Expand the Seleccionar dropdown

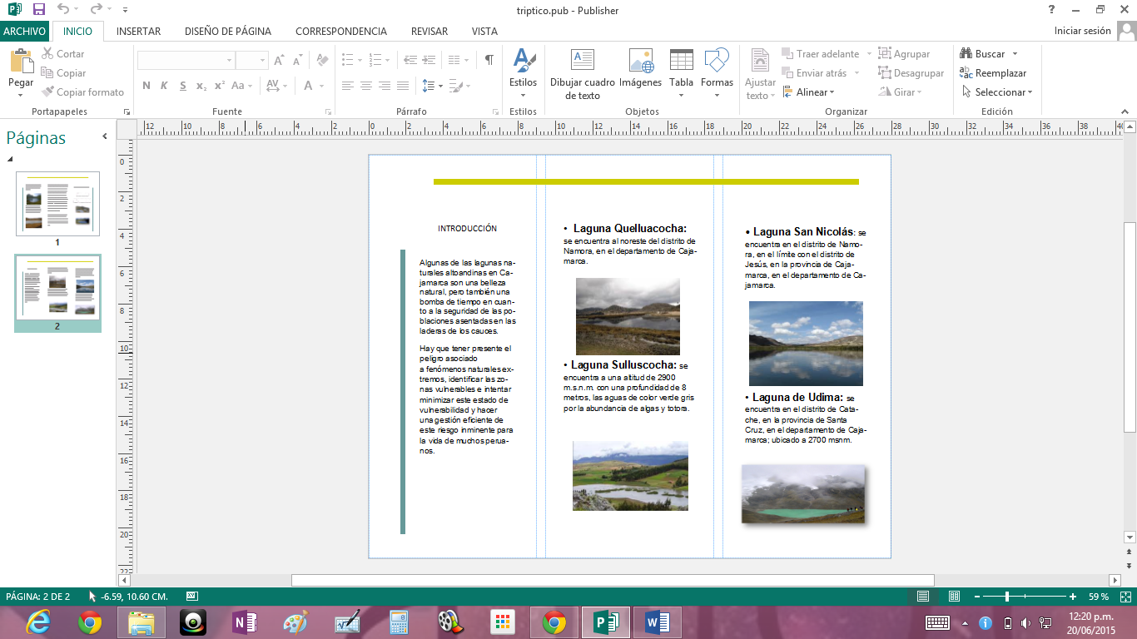(x=1003, y=92)
